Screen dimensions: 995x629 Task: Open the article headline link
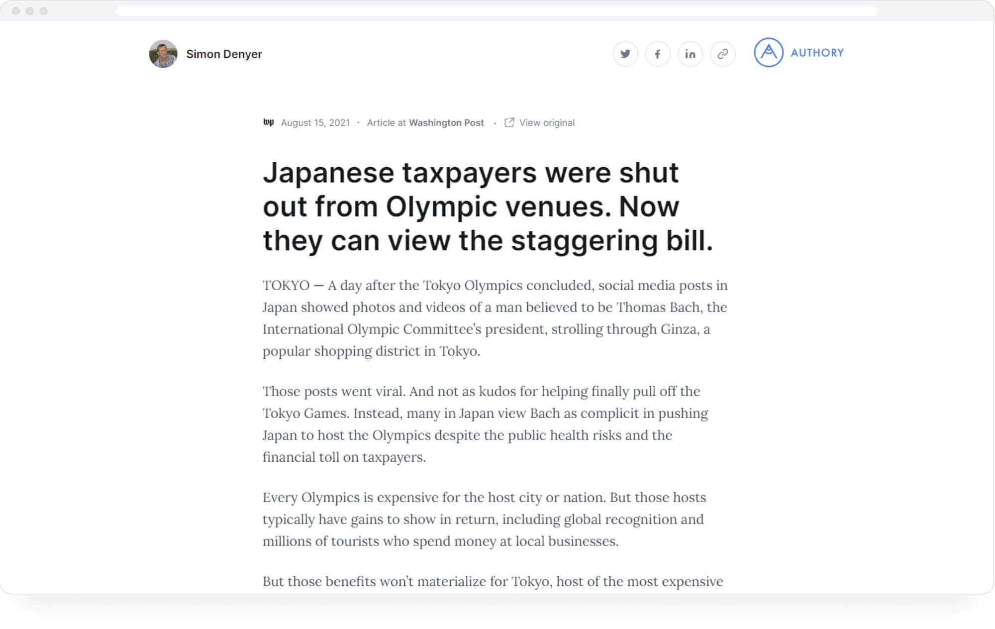coord(489,207)
